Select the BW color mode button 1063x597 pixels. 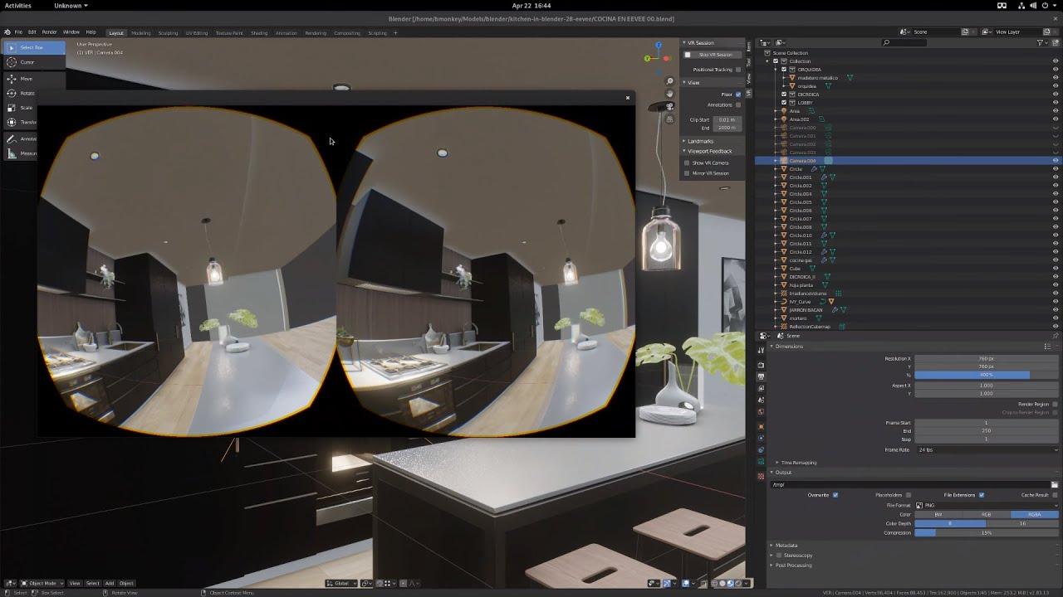click(938, 514)
